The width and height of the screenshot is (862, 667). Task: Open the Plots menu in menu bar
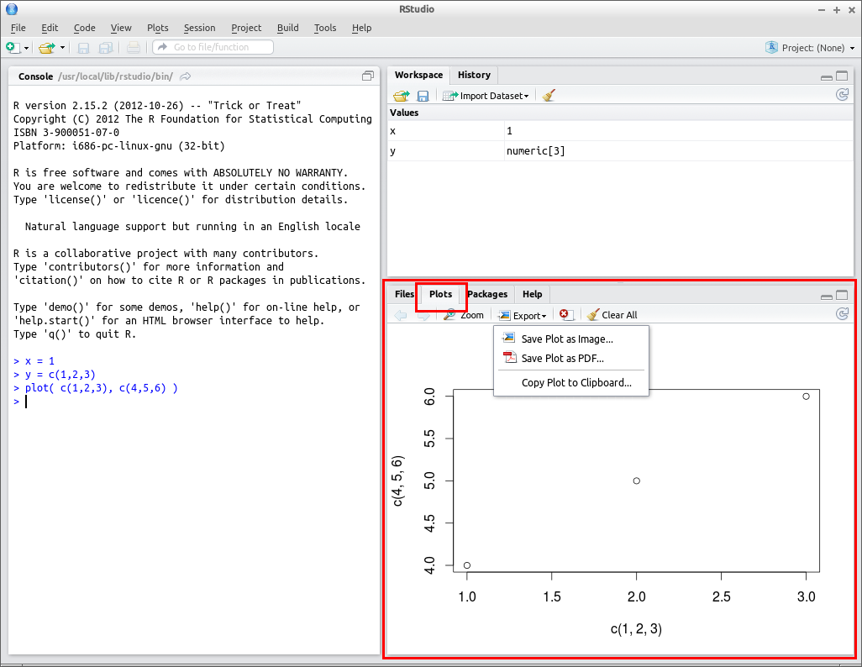158,28
